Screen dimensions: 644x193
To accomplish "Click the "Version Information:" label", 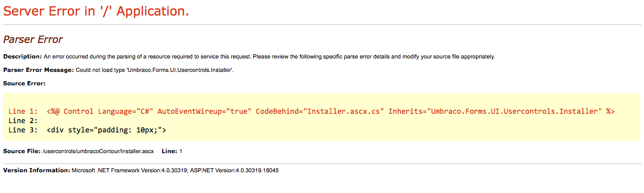I will click(36, 170).
